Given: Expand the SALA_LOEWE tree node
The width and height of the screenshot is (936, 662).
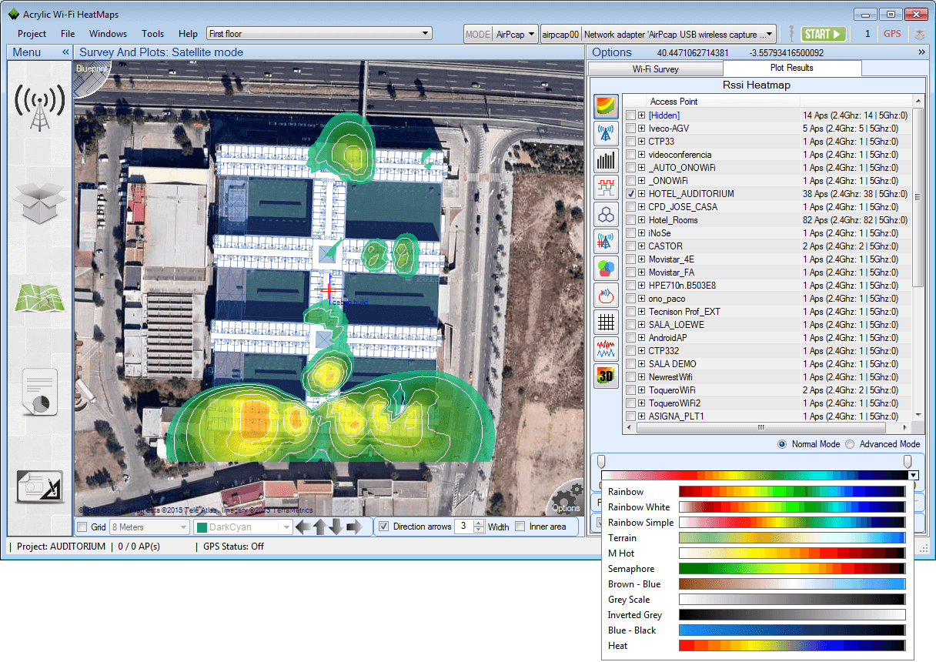Looking at the screenshot, I should 641,325.
